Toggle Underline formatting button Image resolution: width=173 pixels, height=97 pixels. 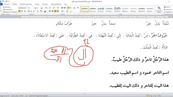pos(25,11)
